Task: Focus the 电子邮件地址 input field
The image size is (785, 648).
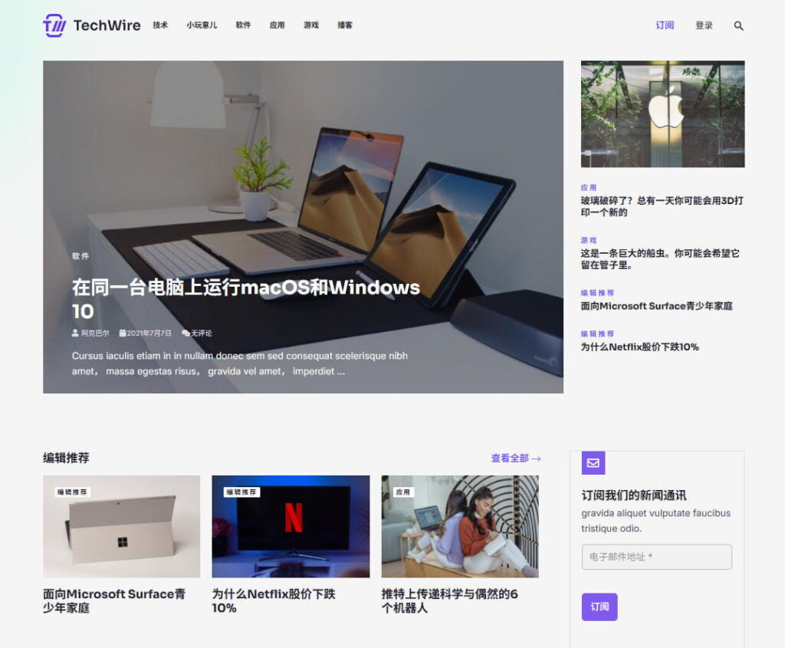Action: (x=657, y=557)
